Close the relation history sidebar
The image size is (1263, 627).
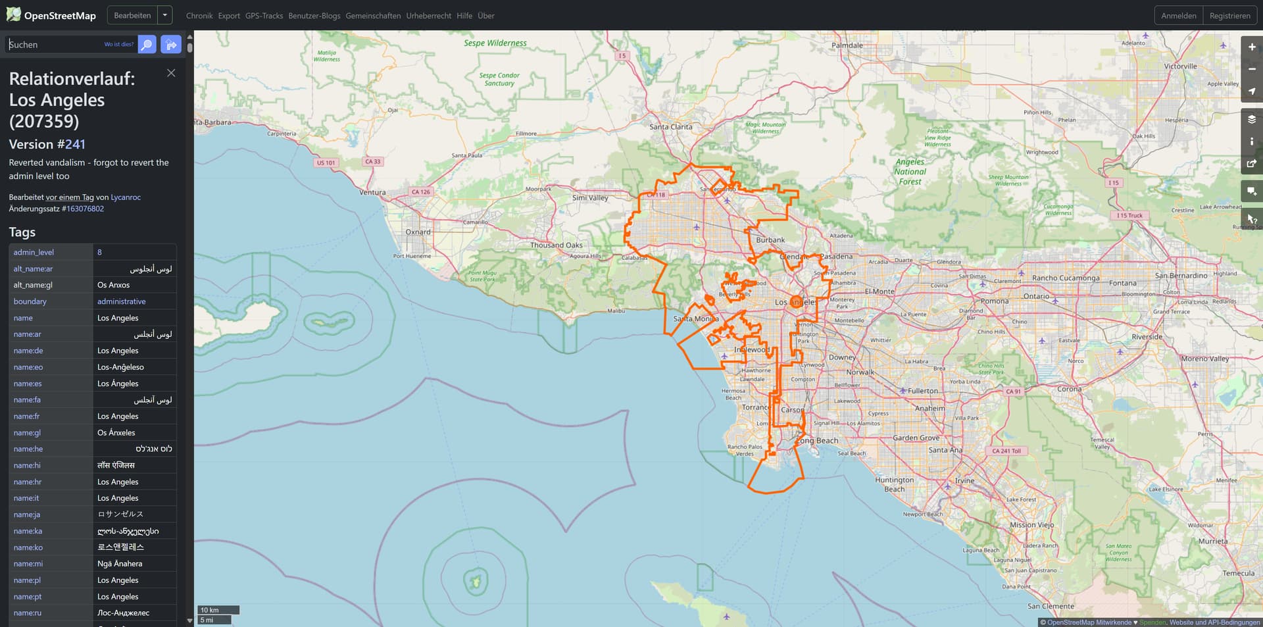coord(171,73)
